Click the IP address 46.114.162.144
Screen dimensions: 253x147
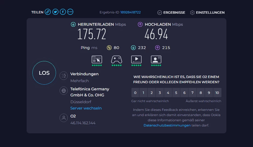83,123
